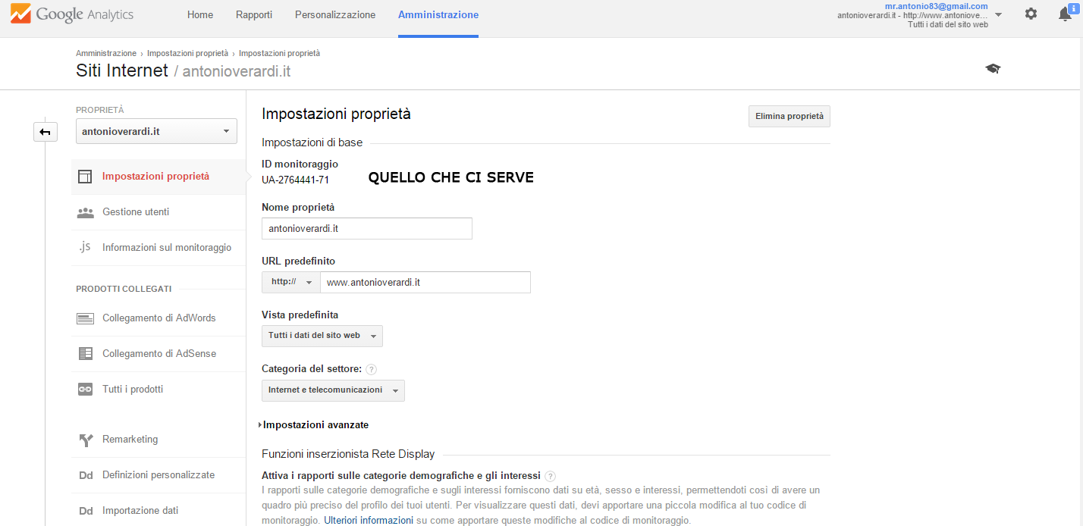1083x526 pixels.
Task: Click the Gestione utenti people icon
Action: point(85,212)
